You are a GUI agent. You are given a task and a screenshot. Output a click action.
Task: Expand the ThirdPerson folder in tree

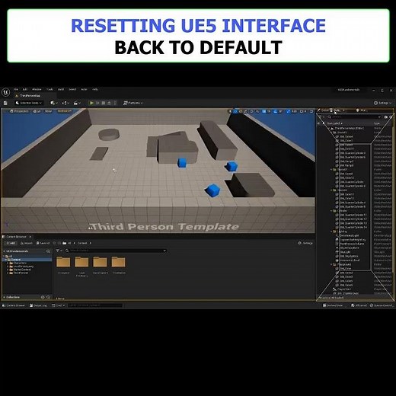tap(8, 273)
